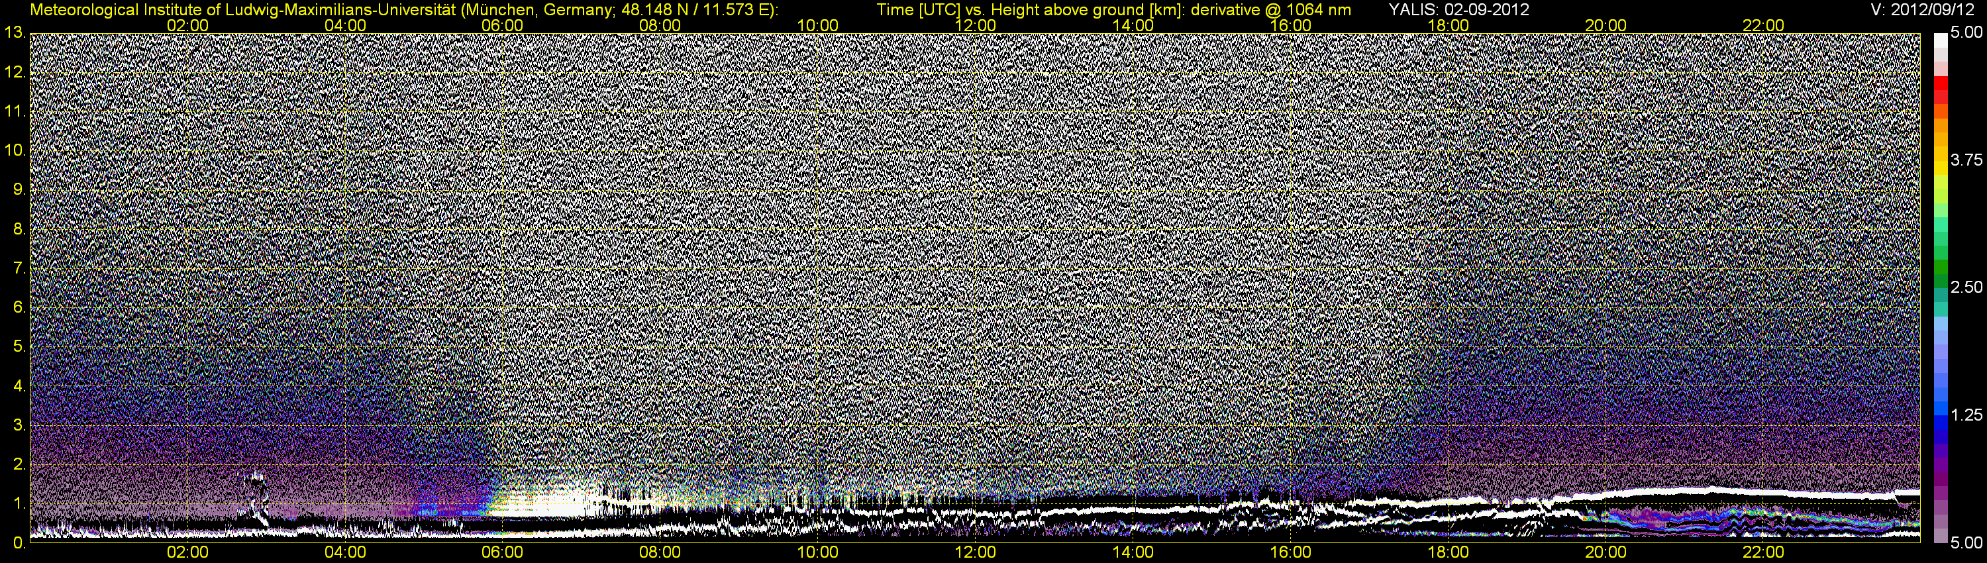Click the 16:00 label on the top time axis
This screenshot has width=1987, height=563.
pos(1290,25)
